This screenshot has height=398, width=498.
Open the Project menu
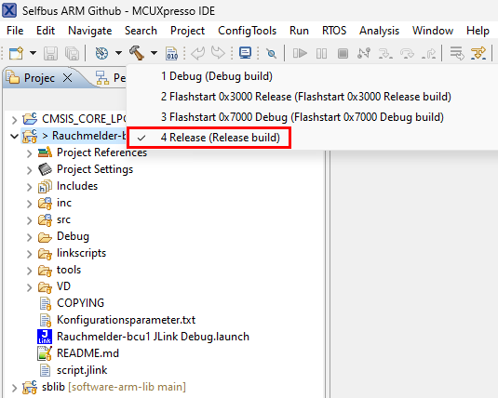(x=187, y=31)
